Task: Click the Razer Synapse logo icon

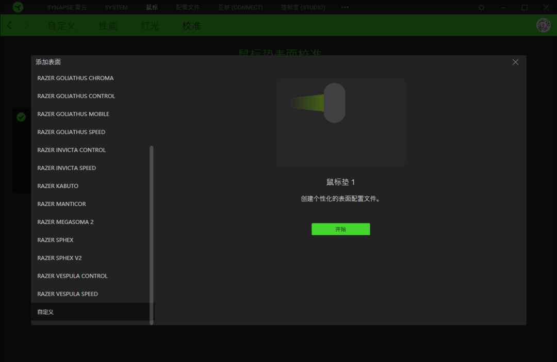Action: [x=18, y=7]
